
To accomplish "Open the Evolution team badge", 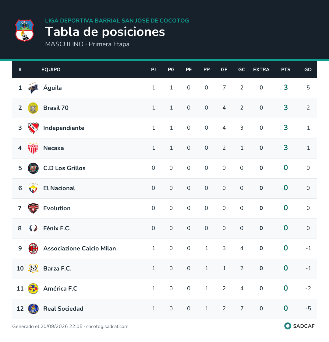I will click(33, 208).
